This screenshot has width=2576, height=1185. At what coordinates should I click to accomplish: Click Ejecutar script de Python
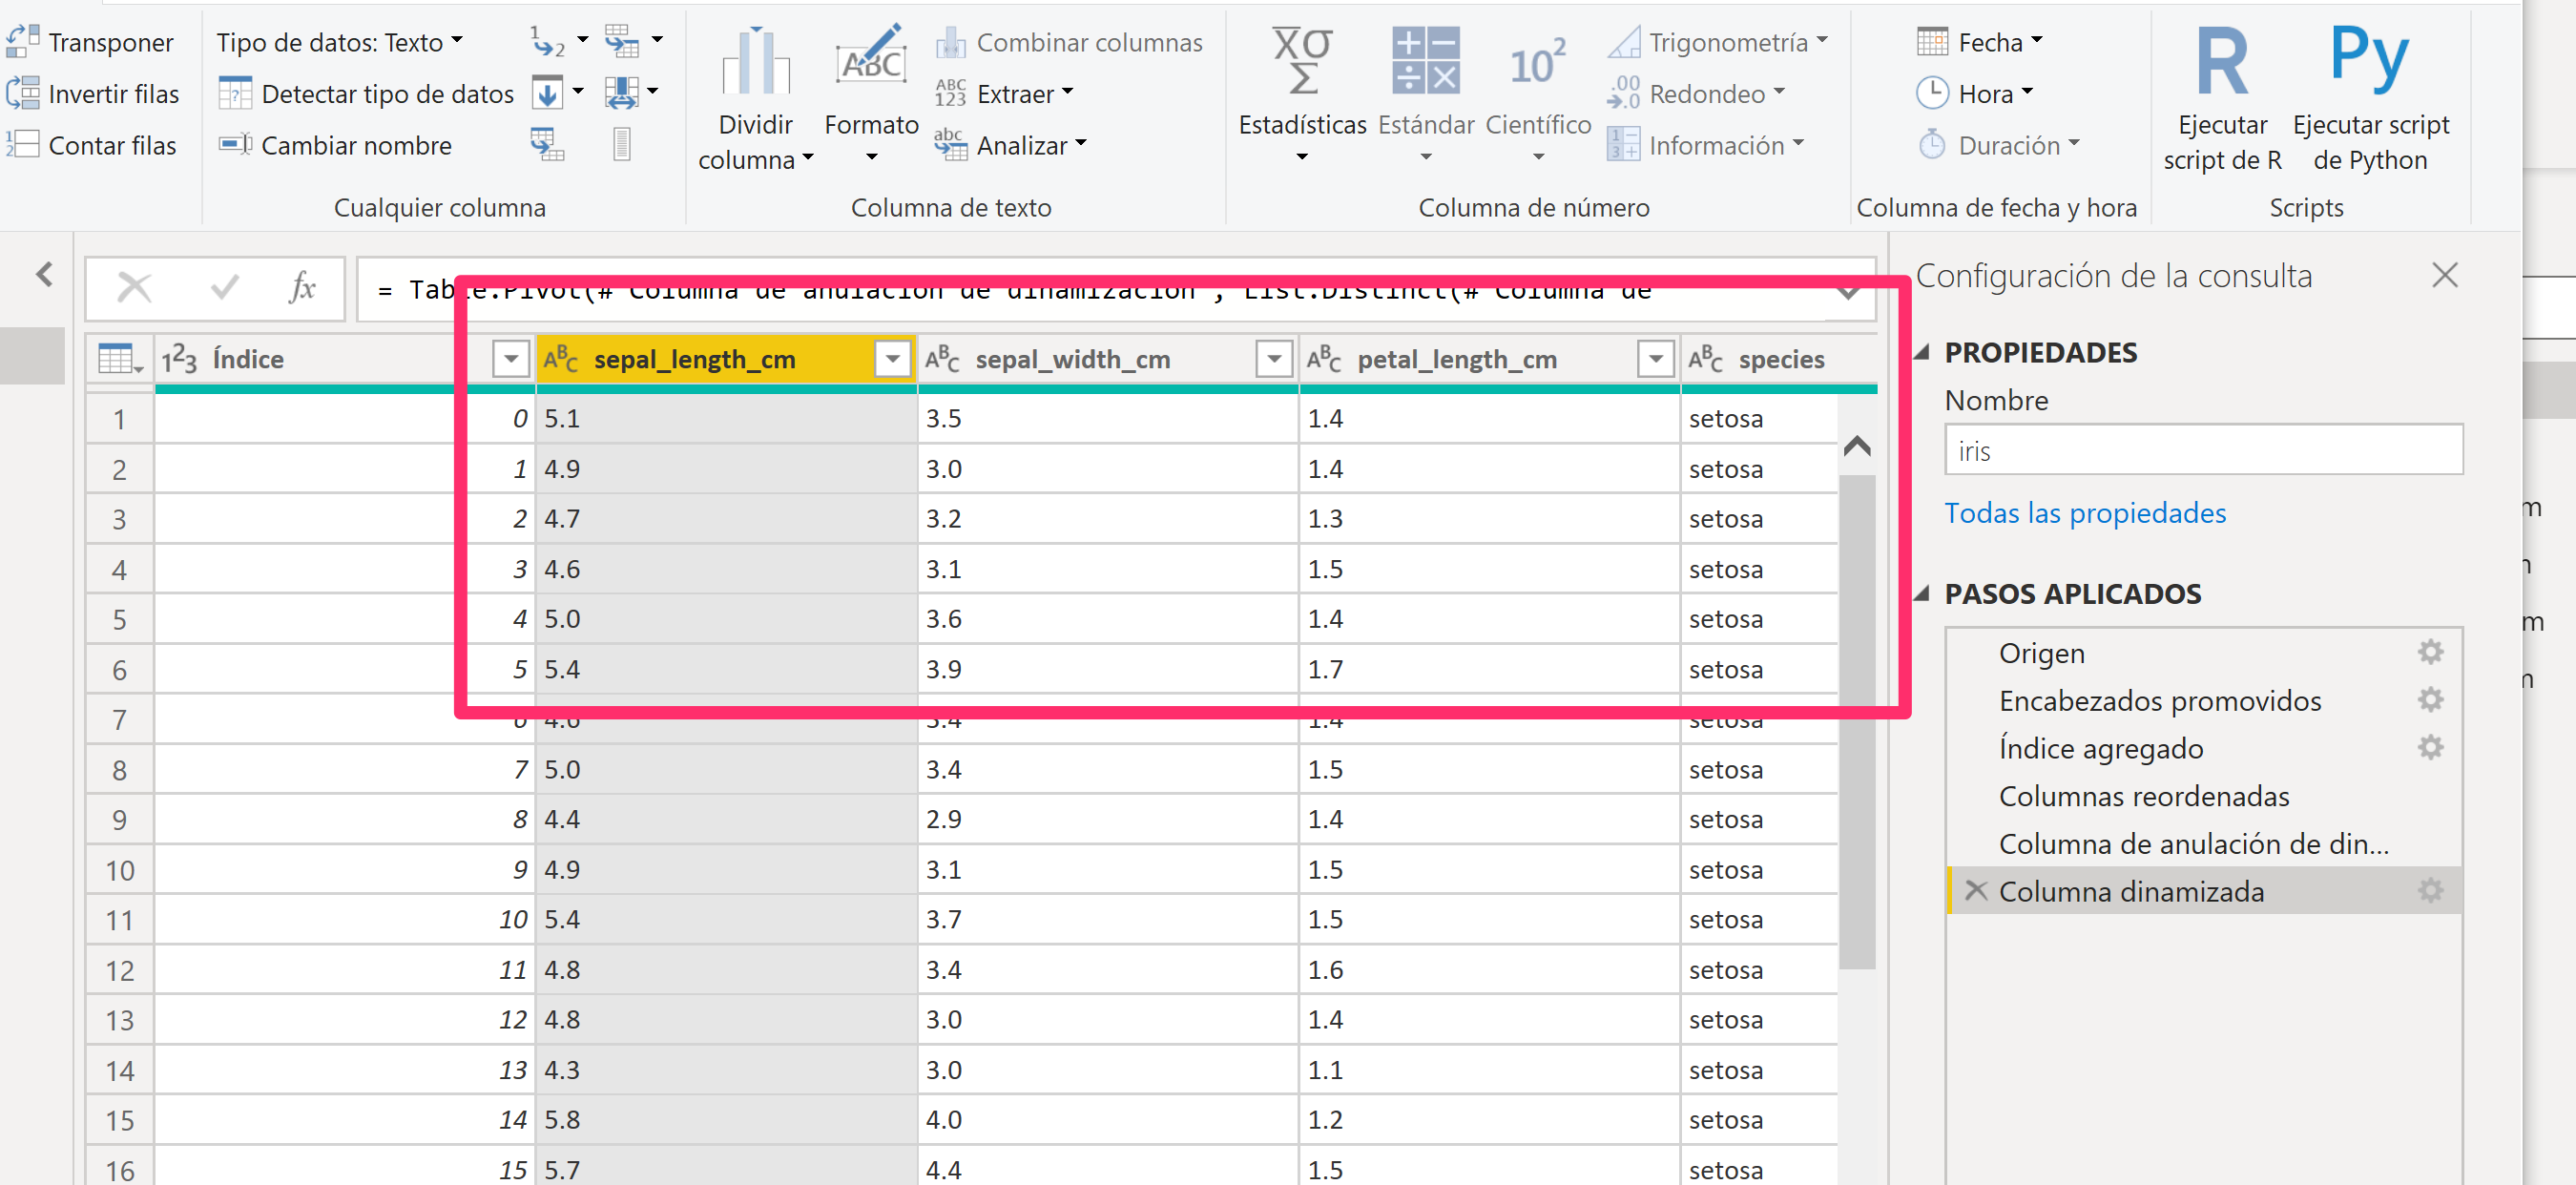2371,98
